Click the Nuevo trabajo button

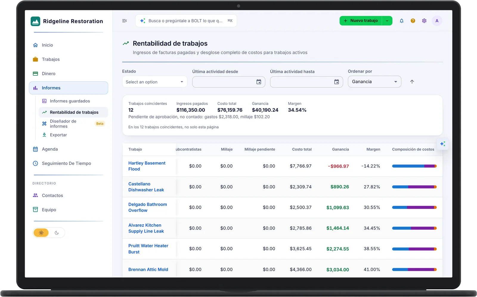(361, 21)
